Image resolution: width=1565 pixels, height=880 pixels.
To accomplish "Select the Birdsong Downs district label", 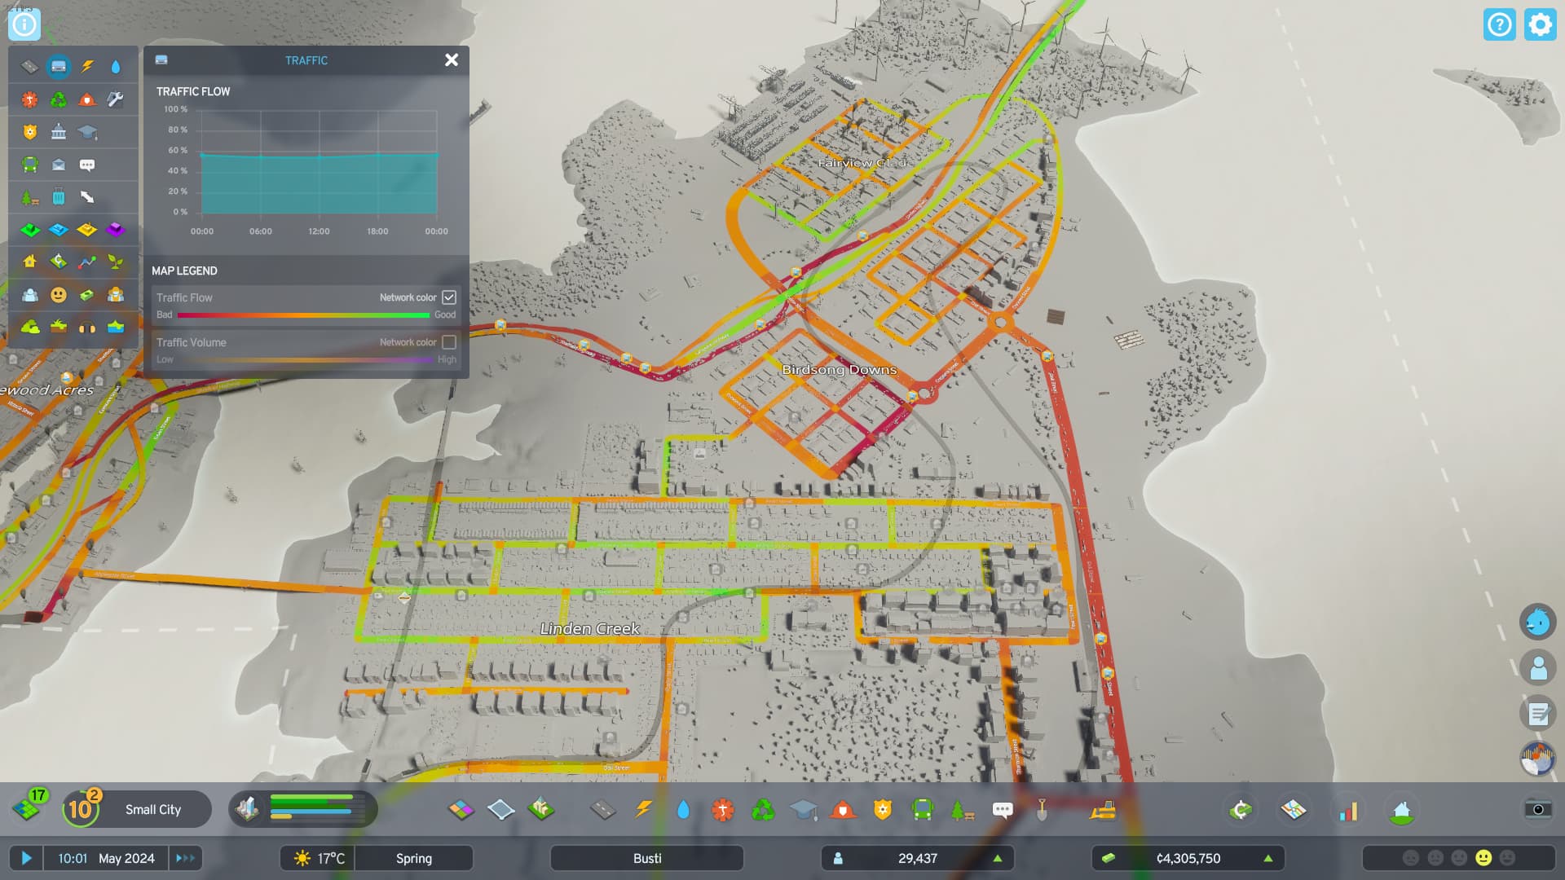I will tap(839, 370).
